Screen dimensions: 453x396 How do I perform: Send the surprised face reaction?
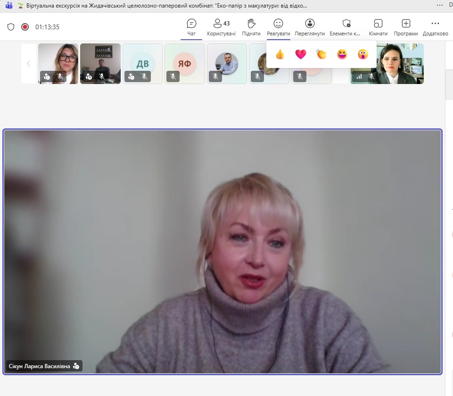click(x=362, y=54)
